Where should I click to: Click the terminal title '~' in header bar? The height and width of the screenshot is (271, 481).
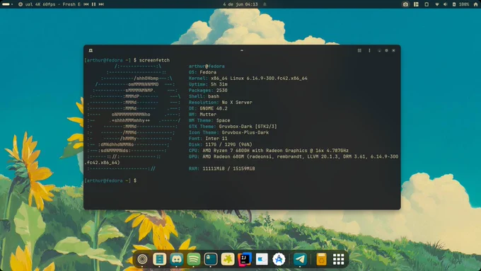[242, 50]
